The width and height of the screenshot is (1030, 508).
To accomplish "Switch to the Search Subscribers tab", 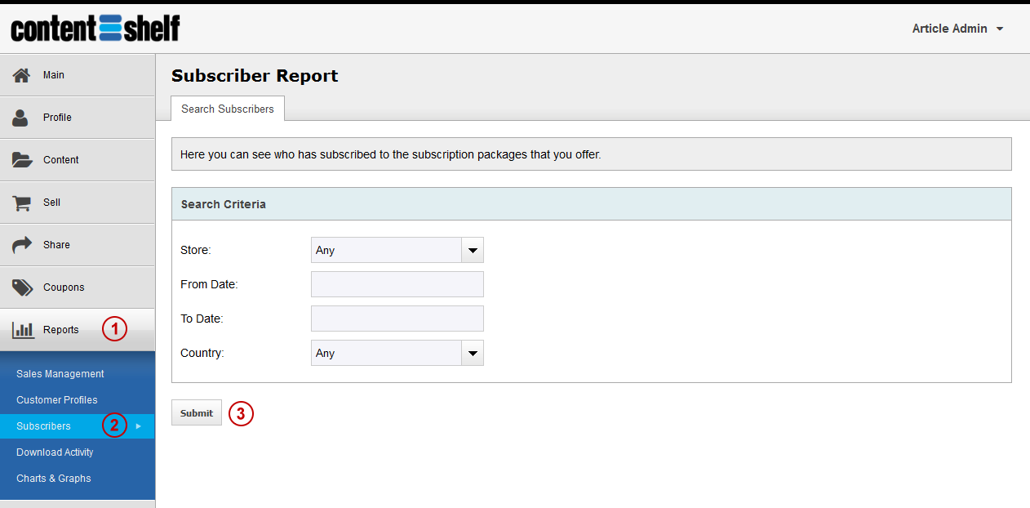I will (228, 109).
